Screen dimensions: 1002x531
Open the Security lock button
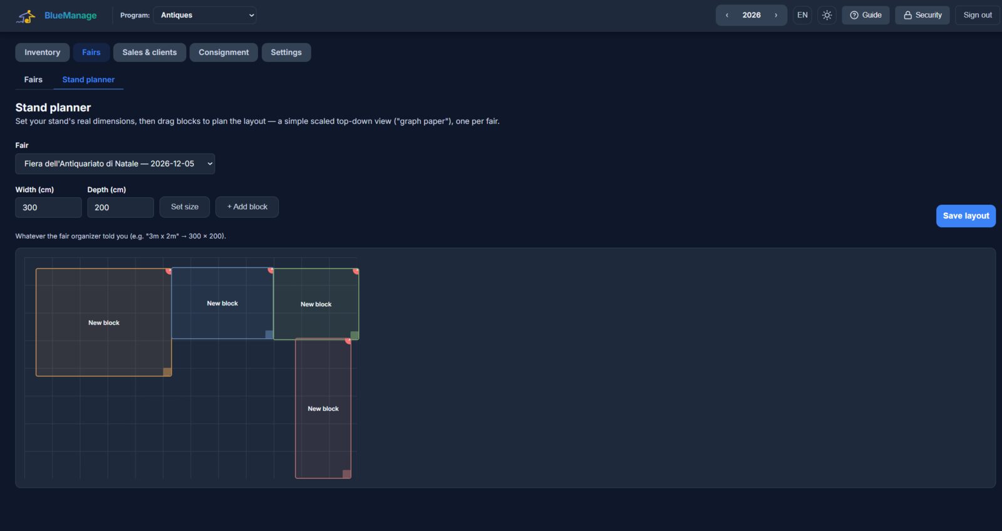[922, 15]
